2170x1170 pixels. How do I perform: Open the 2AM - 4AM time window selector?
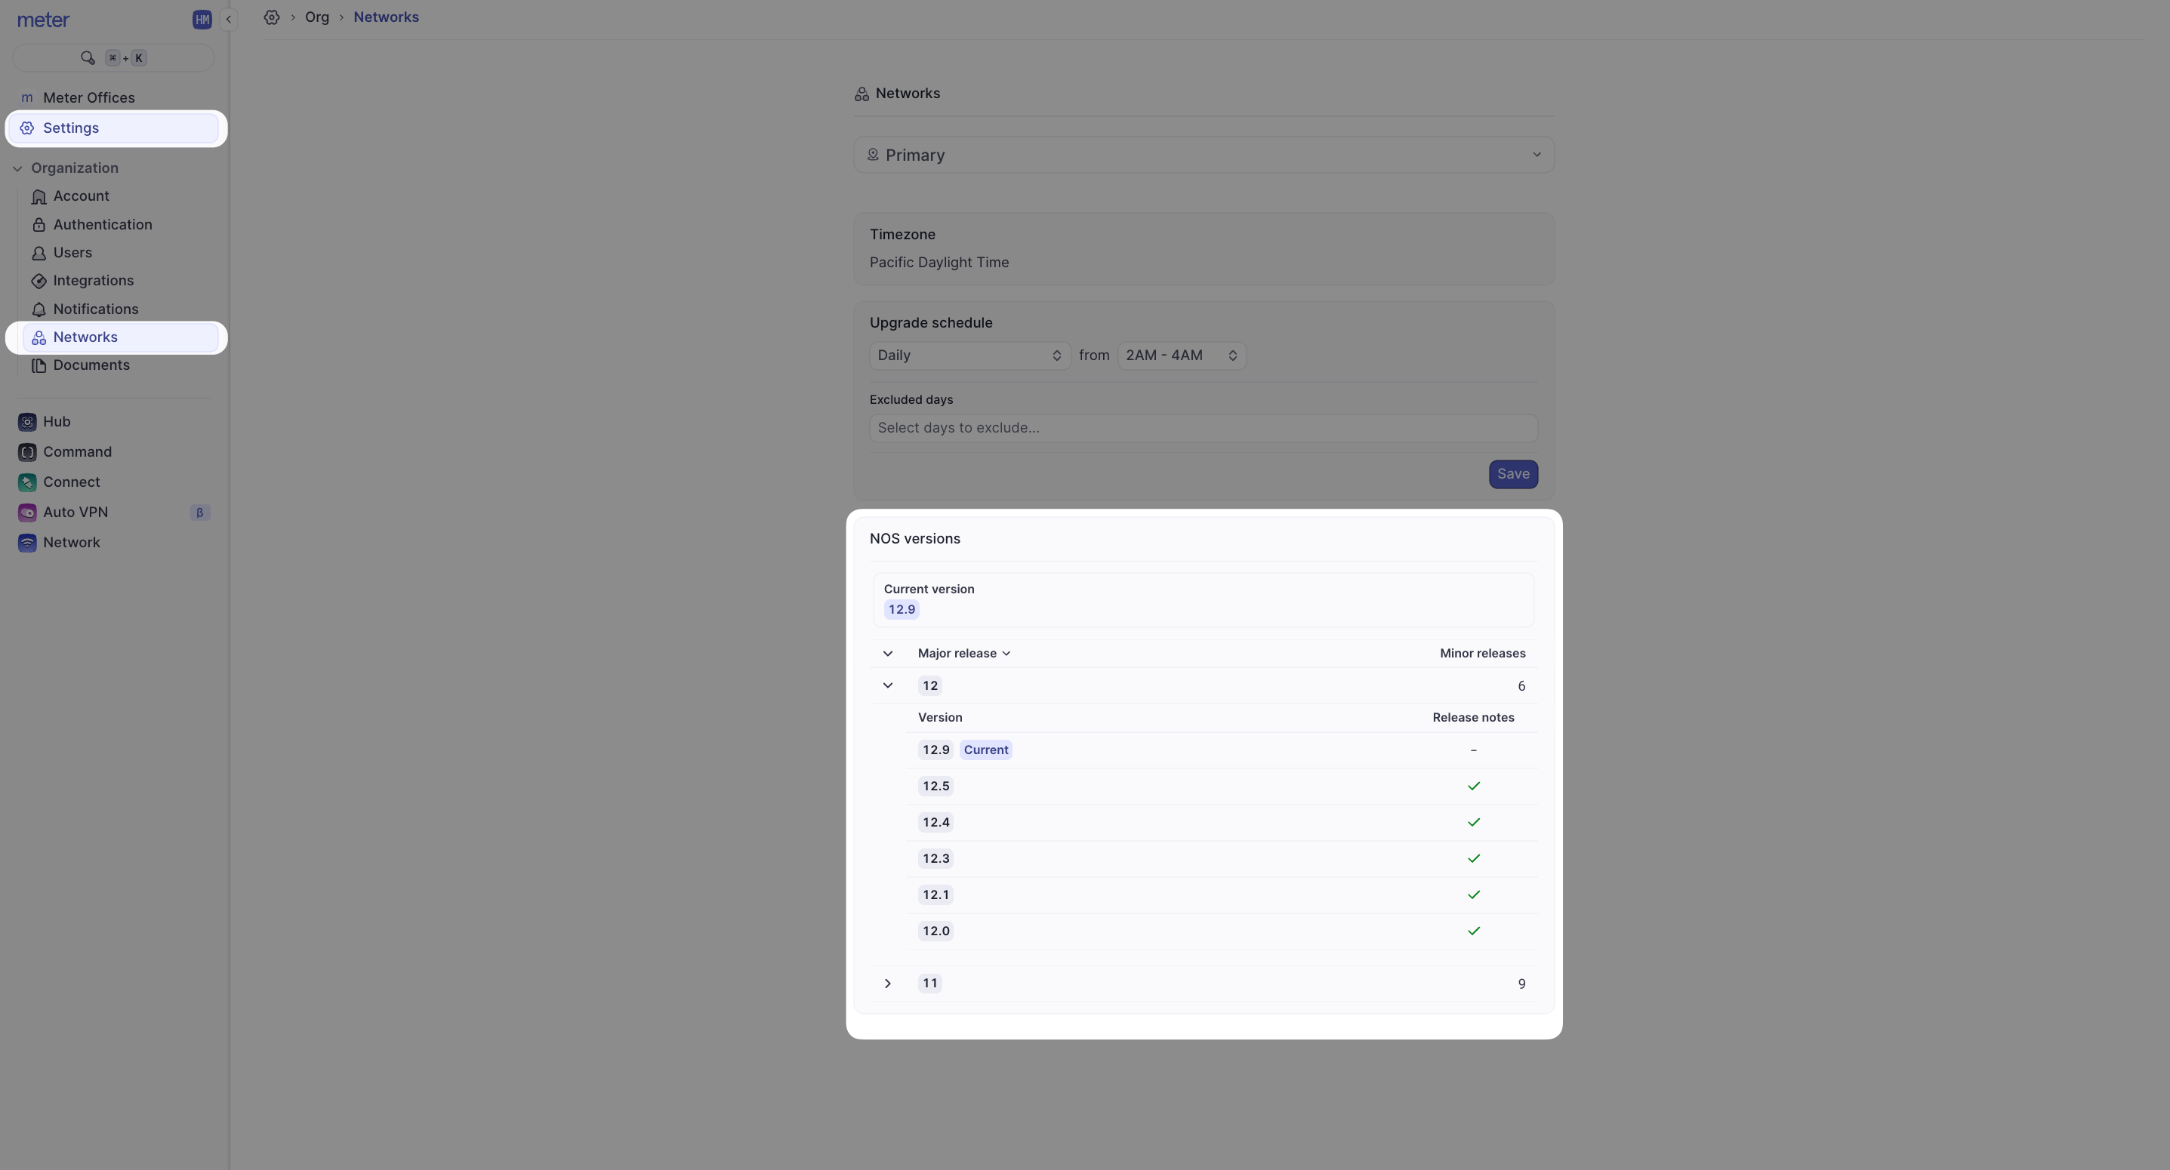click(1181, 355)
